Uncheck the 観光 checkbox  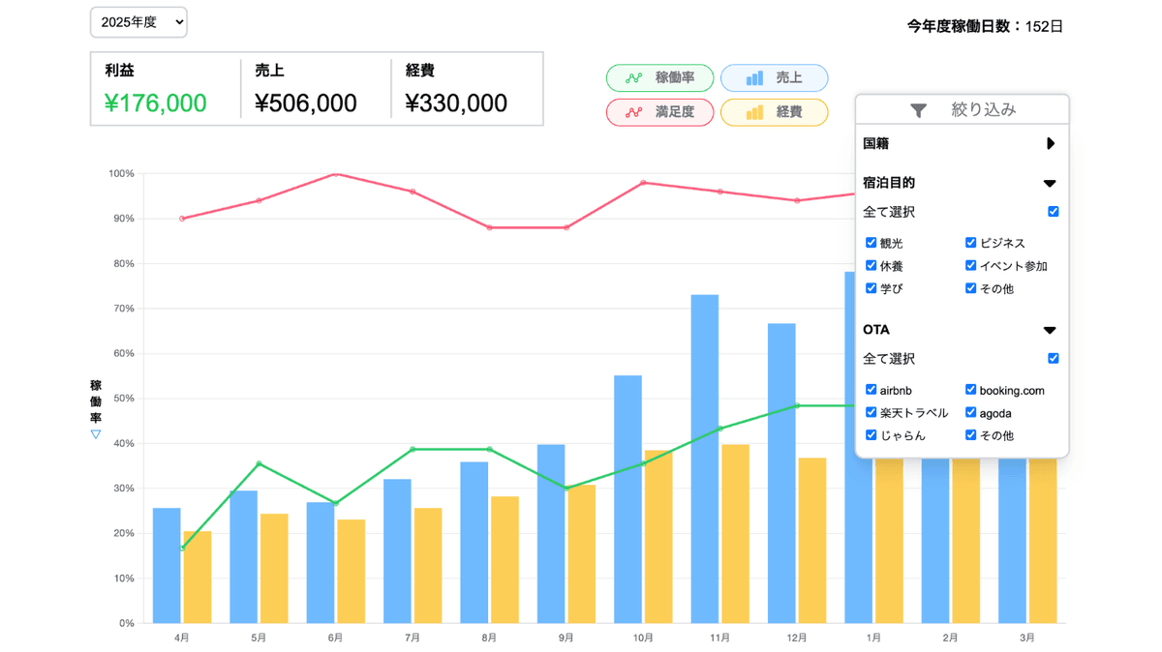(871, 243)
